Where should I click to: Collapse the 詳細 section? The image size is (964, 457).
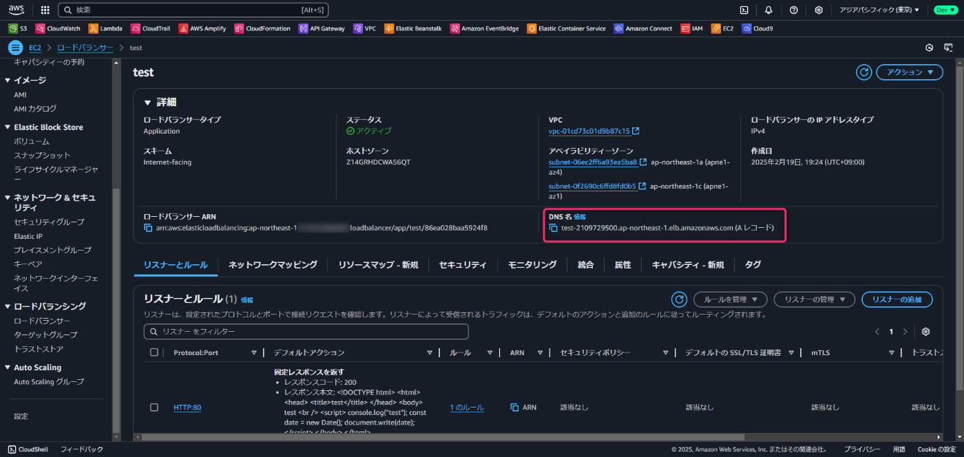tap(147, 102)
